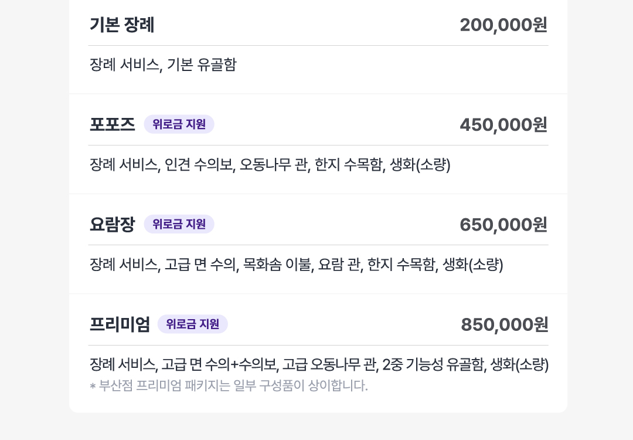Select the 기본 장례 package title
This screenshot has height=440, width=633.
122,25
